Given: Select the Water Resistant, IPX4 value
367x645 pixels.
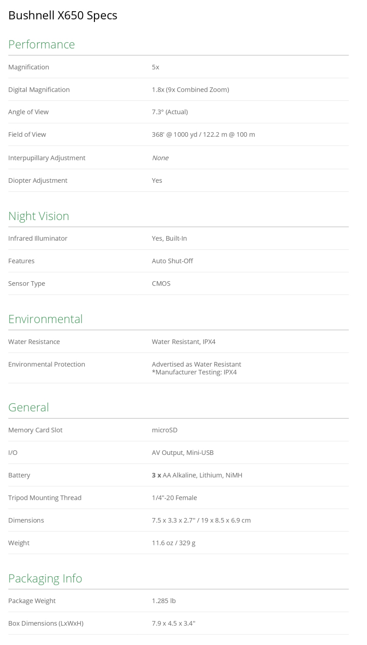Looking at the screenshot, I should [x=183, y=342].
